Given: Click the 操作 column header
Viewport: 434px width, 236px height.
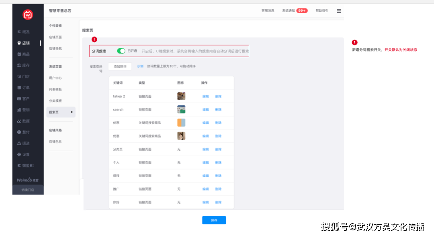Looking at the screenshot, I should [x=204, y=83].
